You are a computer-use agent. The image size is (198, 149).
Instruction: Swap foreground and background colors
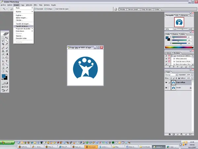pyautogui.click(x=7, y=75)
